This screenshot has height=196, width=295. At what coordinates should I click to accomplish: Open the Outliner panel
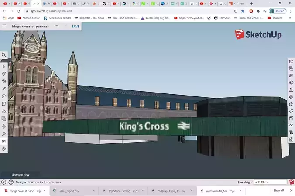pyautogui.click(x=291, y=69)
